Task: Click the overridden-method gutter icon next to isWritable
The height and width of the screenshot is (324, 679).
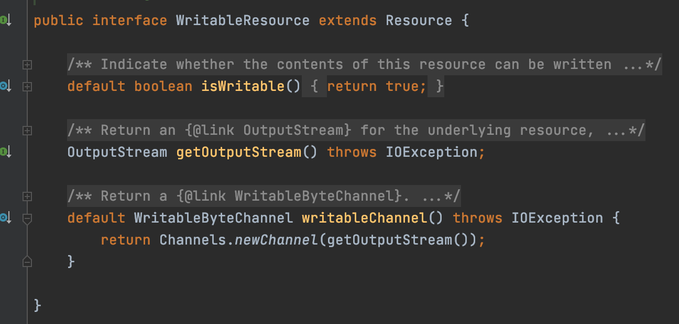Action: coord(6,86)
